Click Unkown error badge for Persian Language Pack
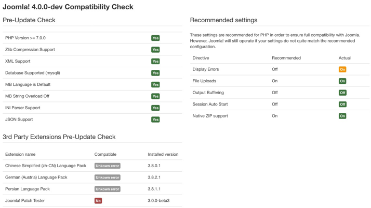The width and height of the screenshot is (371, 208). point(108,189)
